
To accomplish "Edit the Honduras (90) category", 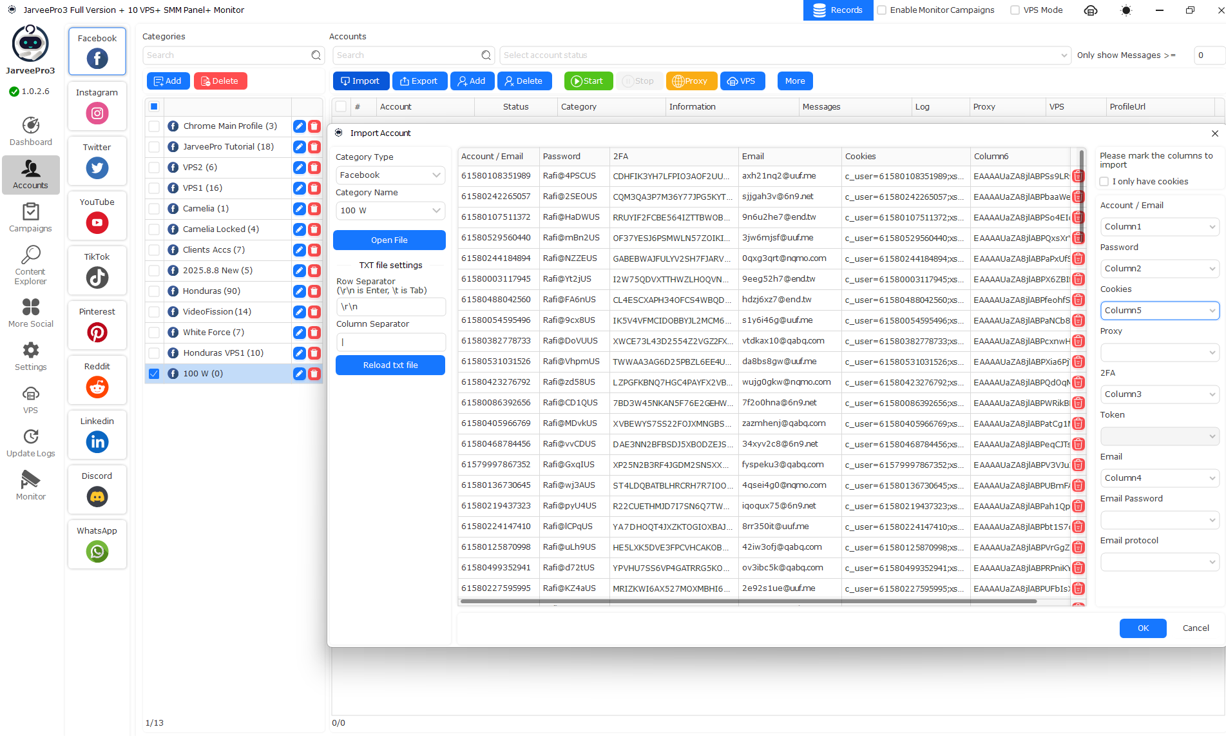I will (299, 291).
